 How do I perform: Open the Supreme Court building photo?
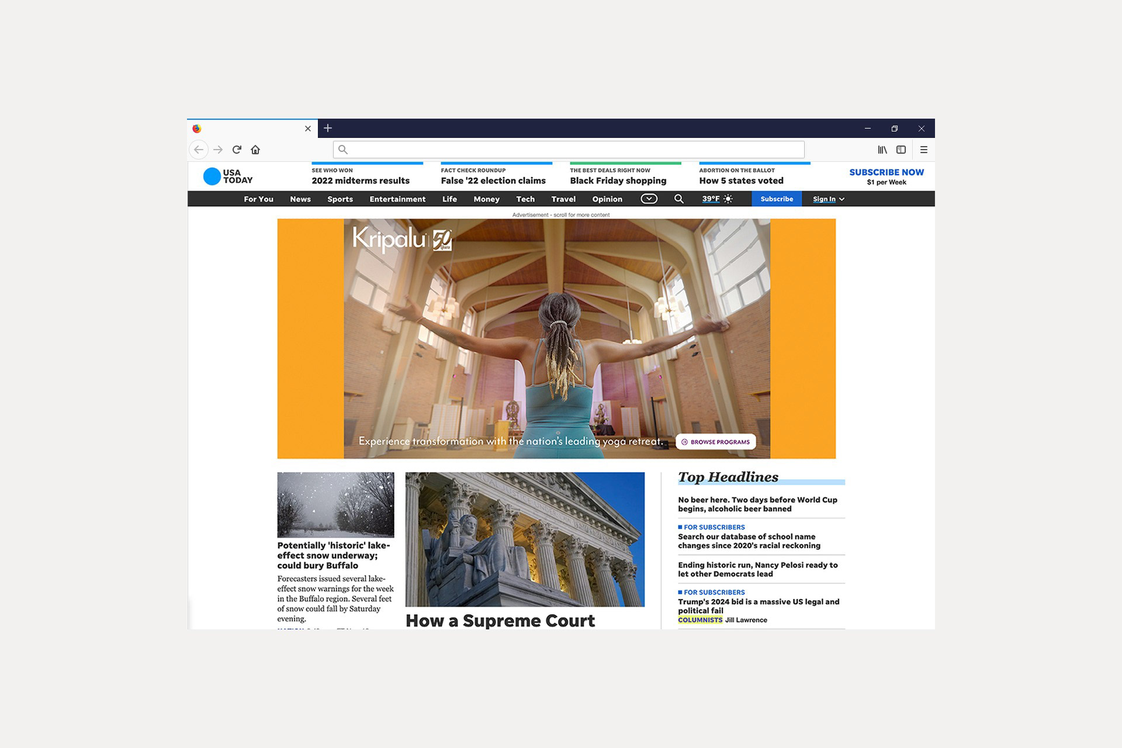point(525,539)
